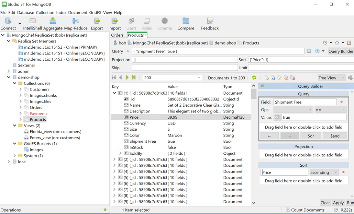Click the results vertical scrollbar down arrow

pos(254,203)
